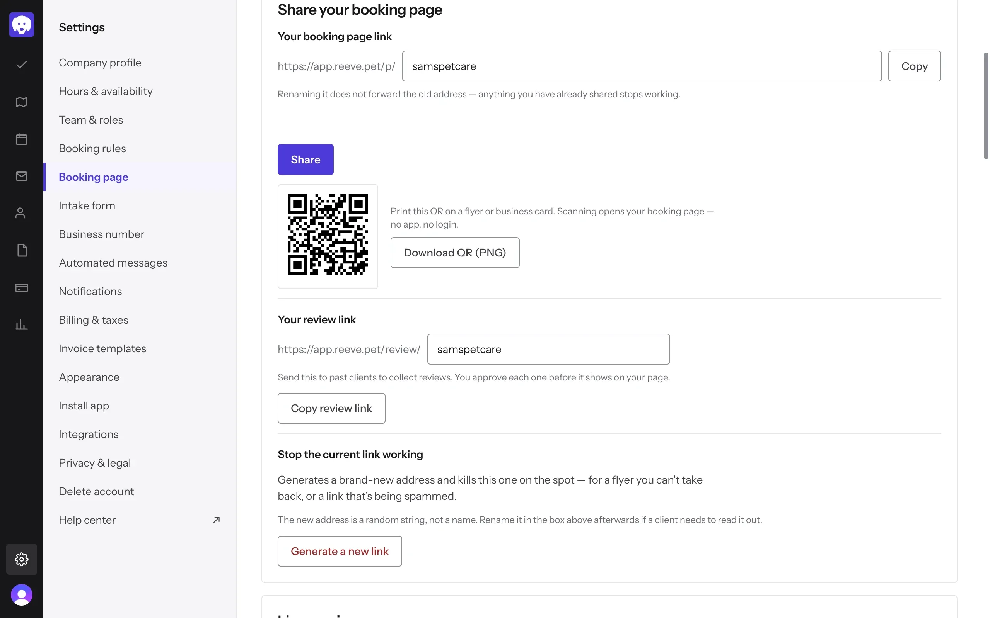This screenshot has height=618, width=990.
Task: Click Generate a new link
Action: [x=340, y=552]
